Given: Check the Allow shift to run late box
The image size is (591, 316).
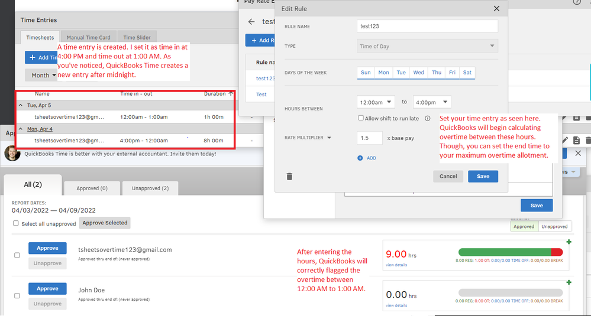Looking at the screenshot, I should pyautogui.click(x=361, y=118).
